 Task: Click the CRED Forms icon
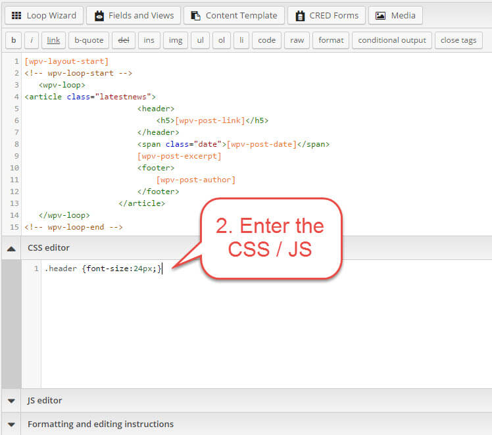coord(301,15)
